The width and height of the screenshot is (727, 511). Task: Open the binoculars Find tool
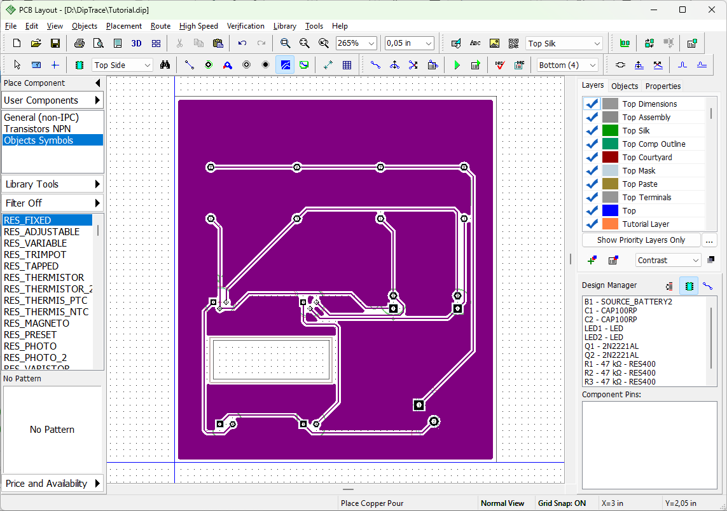coord(165,65)
